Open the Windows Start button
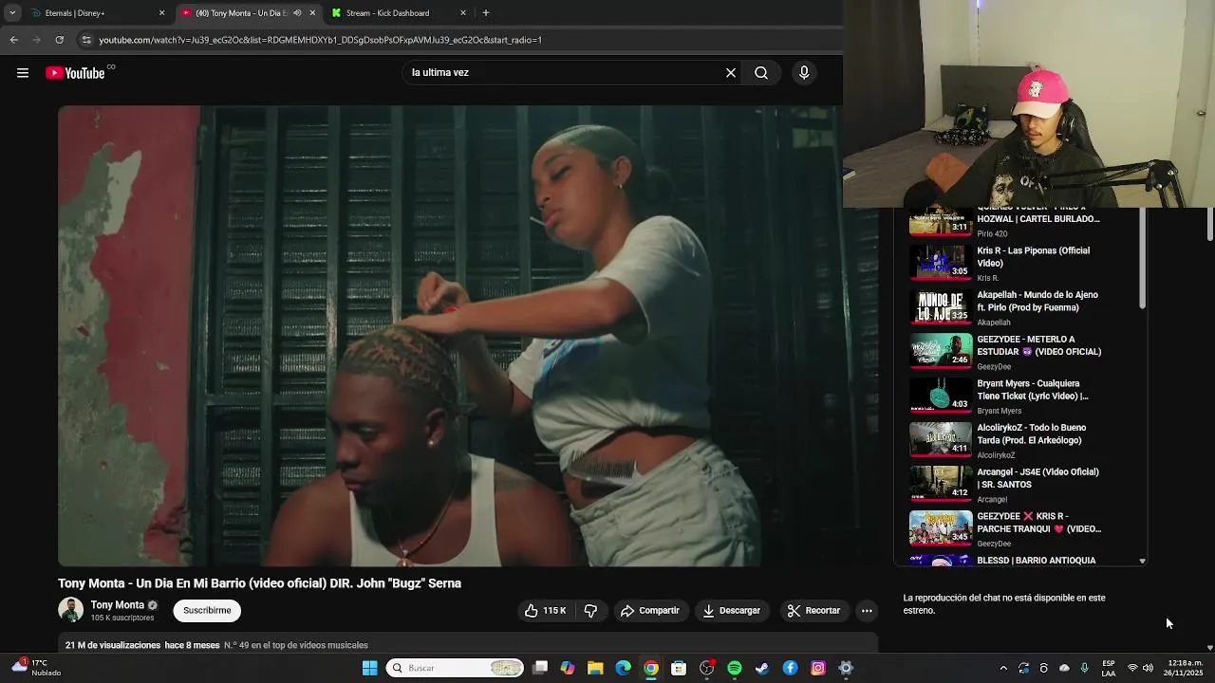Image resolution: width=1215 pixels, height=683 pixels. click(369, 668)
